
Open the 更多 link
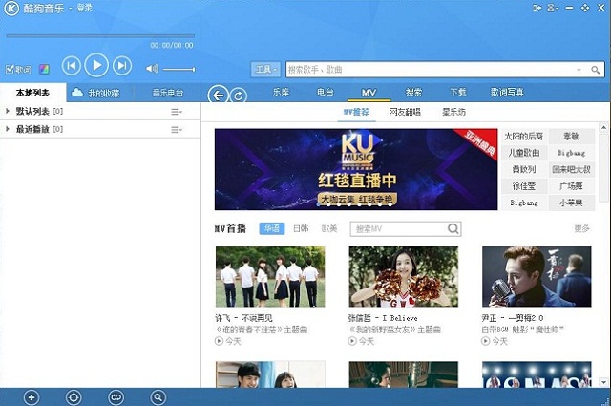[x=581, y=228]
